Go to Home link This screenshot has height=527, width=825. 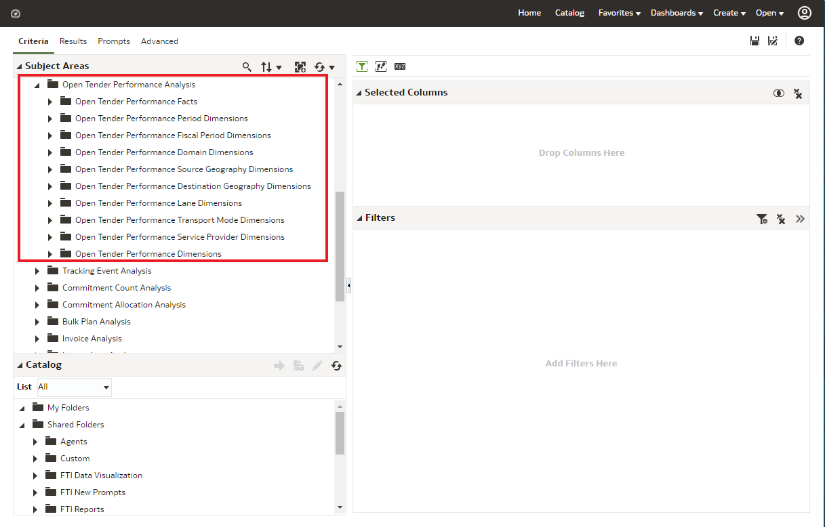(x=529, y=13)
